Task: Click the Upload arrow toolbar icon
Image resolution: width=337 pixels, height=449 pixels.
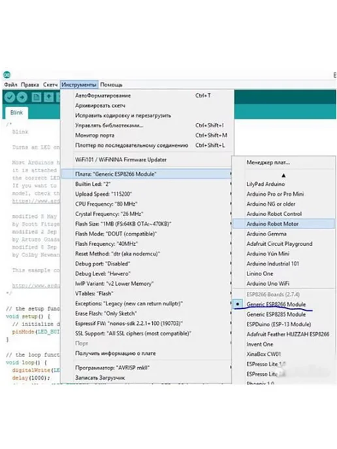Action: 22,97
